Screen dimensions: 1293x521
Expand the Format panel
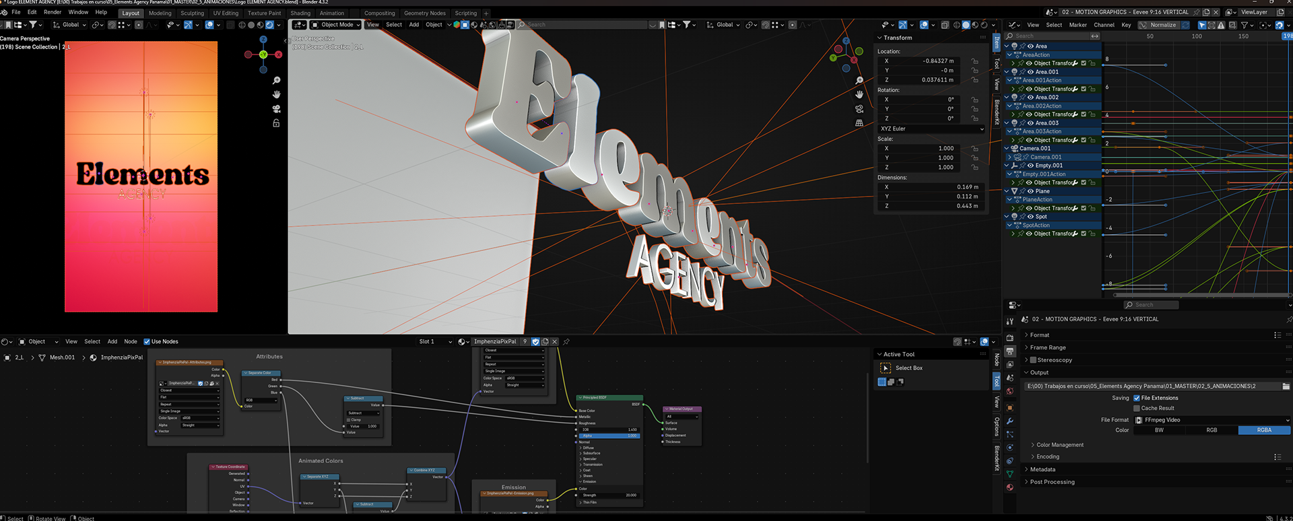[x=1039, y=335]
